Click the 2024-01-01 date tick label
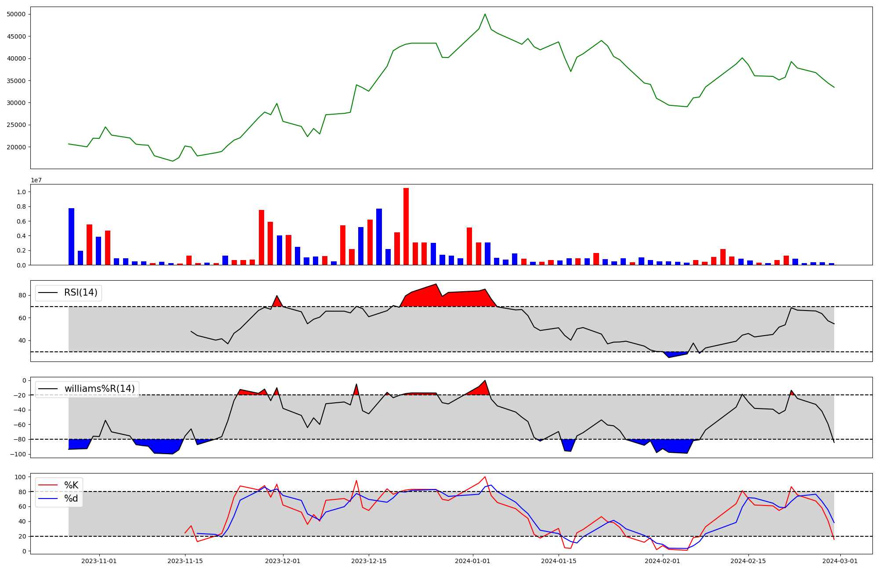Screen dimensions: 879x571 coord(472,561)
